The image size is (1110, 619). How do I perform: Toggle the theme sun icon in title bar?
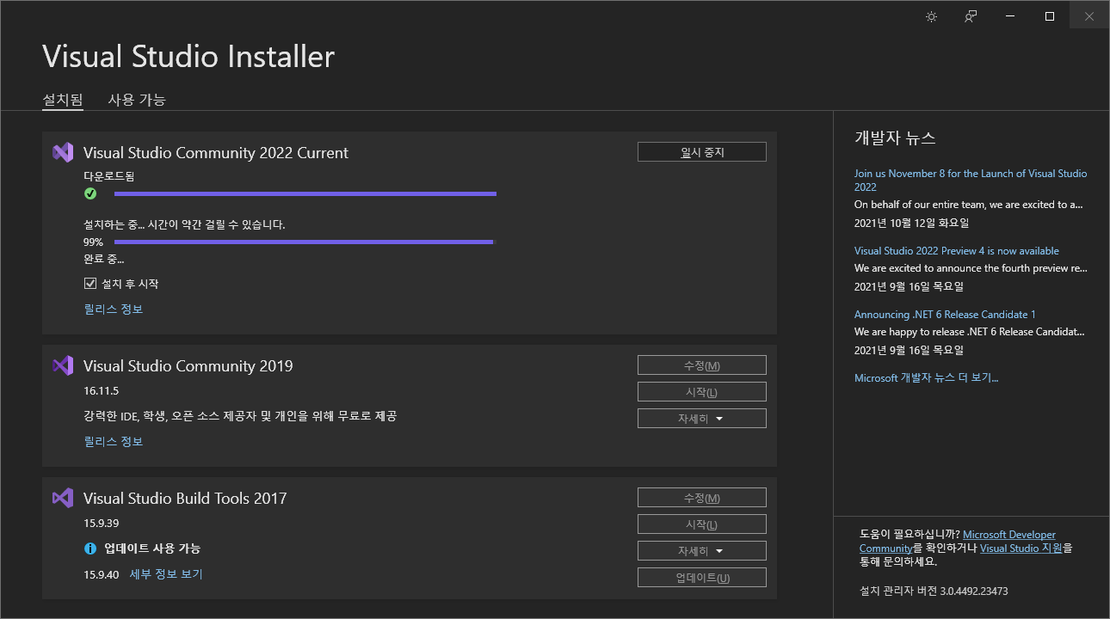pos(931,16)
